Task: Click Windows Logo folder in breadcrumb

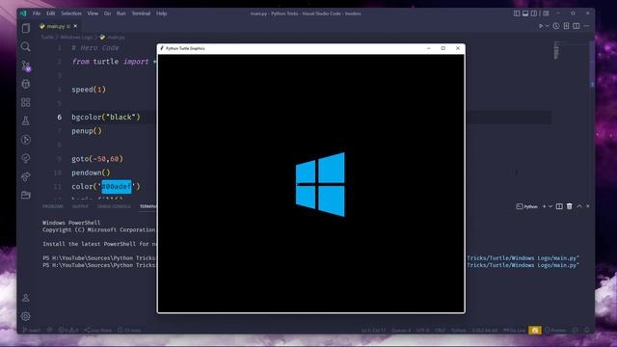Action: 76,38
